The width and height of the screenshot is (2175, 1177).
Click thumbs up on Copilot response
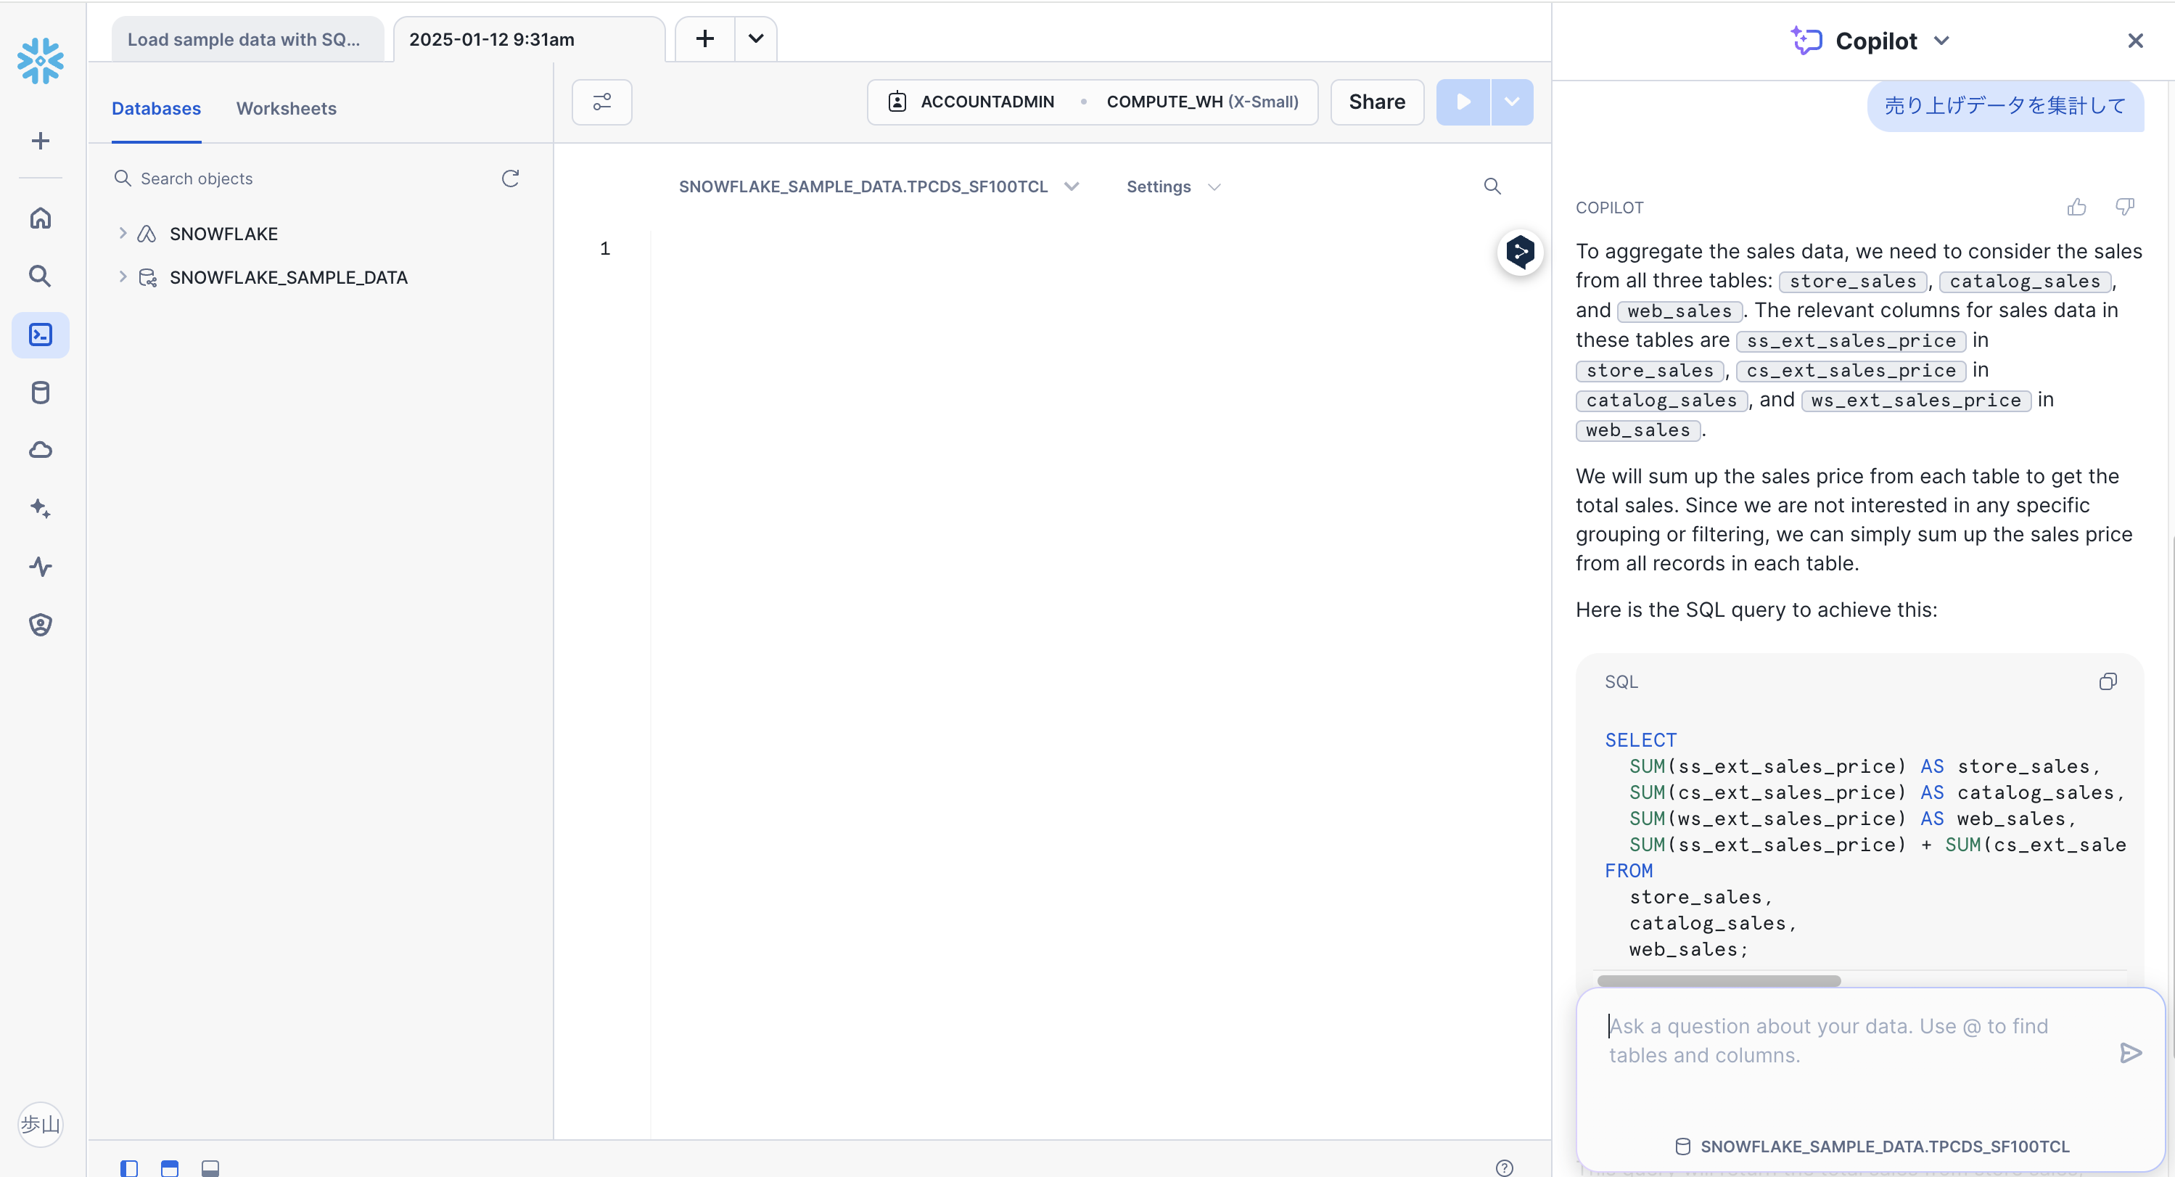coord(2076,207)
